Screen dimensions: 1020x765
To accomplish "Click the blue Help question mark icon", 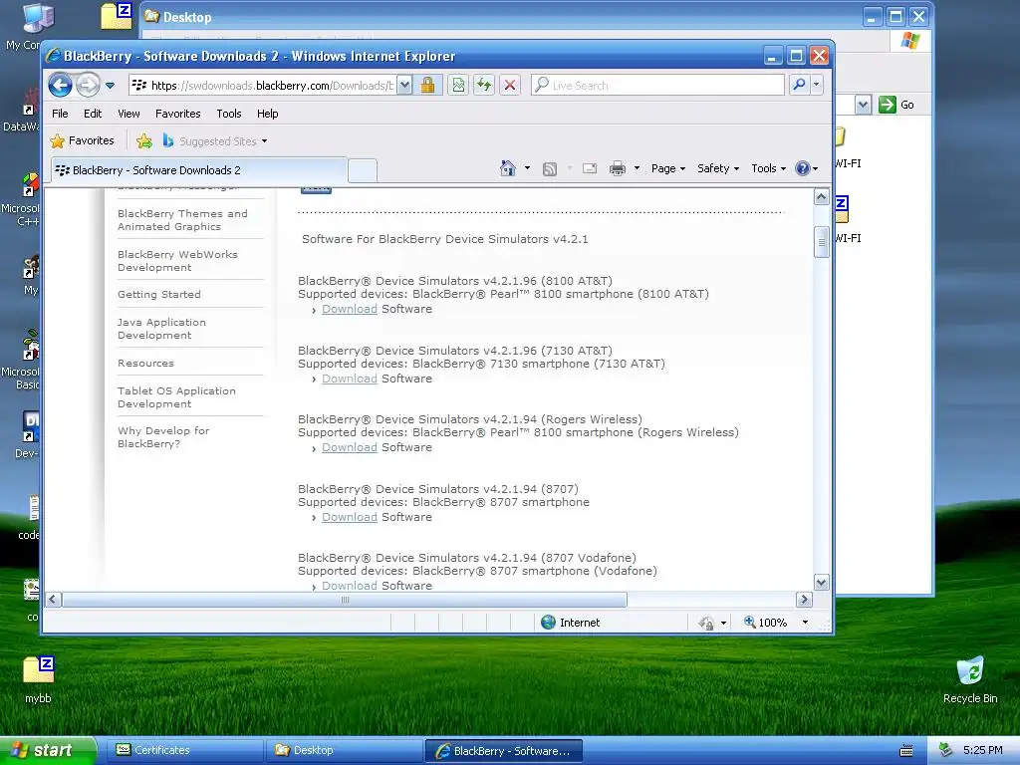I will 803,168.
